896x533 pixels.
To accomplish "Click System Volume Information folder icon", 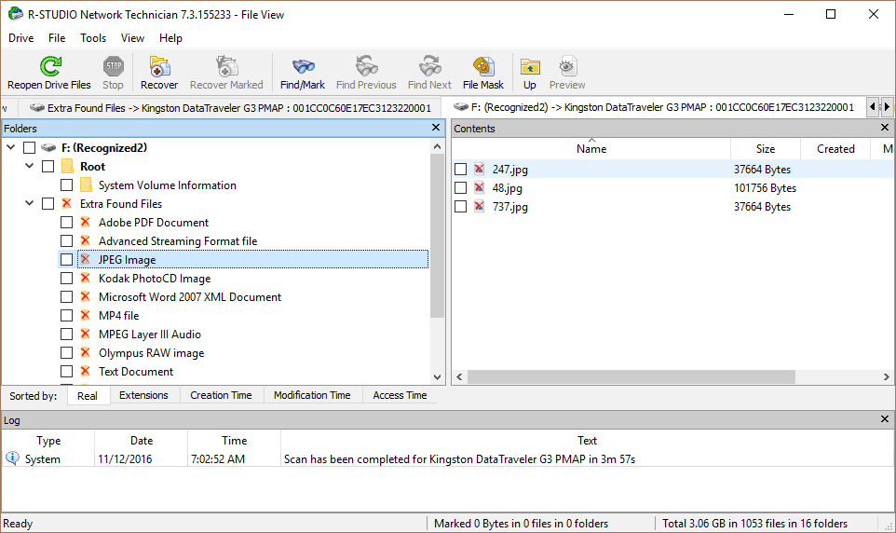I will pyautogui.click(x=87, y=185).
